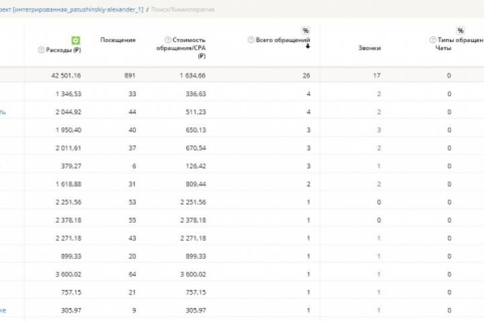The height and width of the screenshot is (322, 484).
Task: Open calls link in the 305,97 row
Action: 378,311
